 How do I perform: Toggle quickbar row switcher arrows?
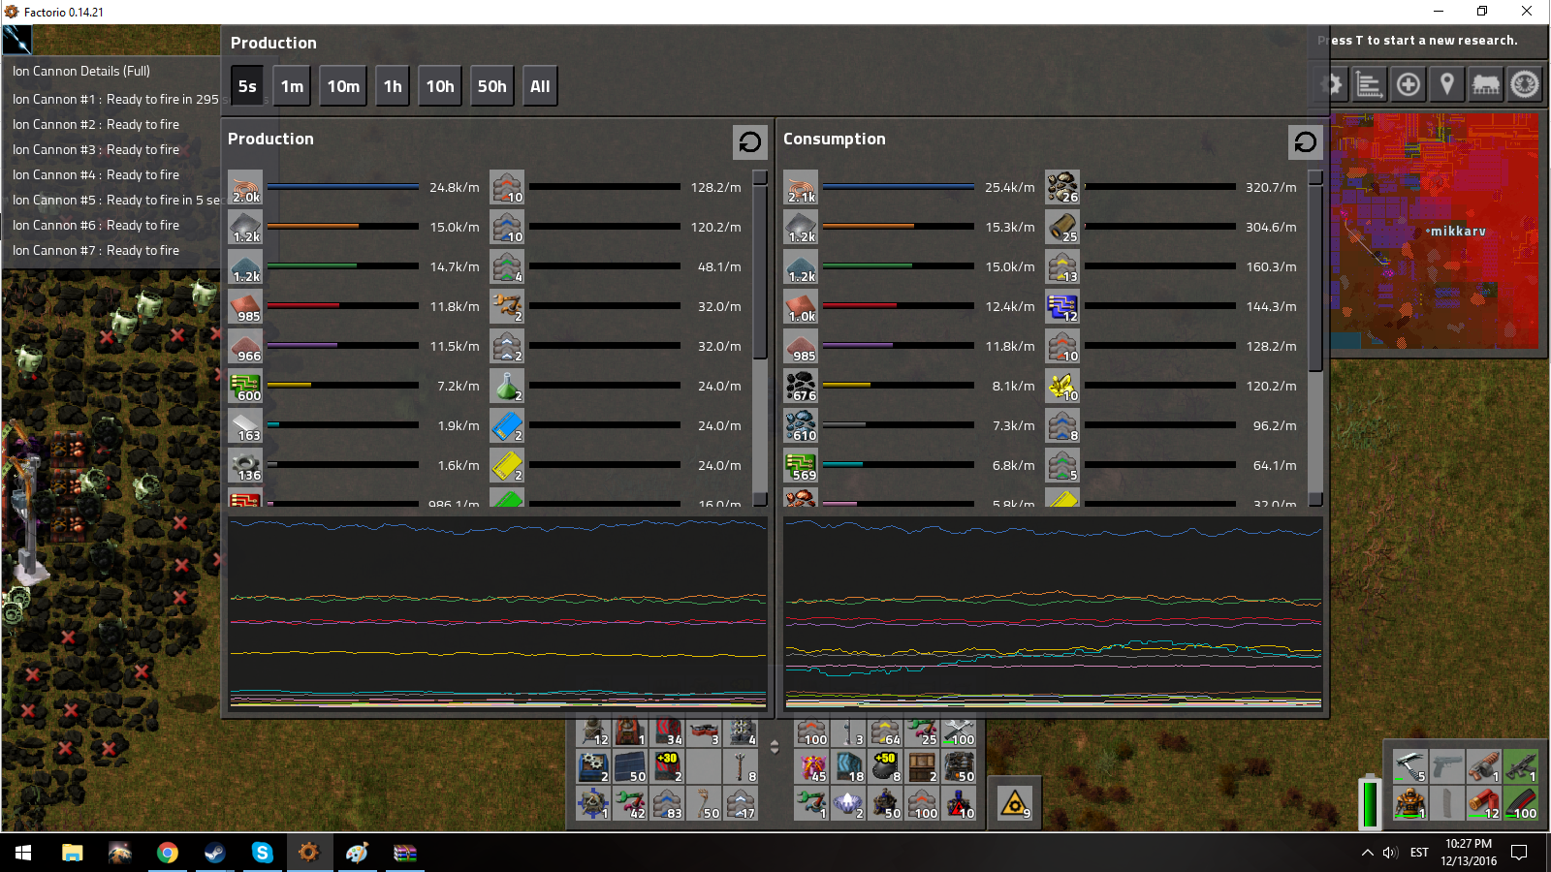point(775,746)
